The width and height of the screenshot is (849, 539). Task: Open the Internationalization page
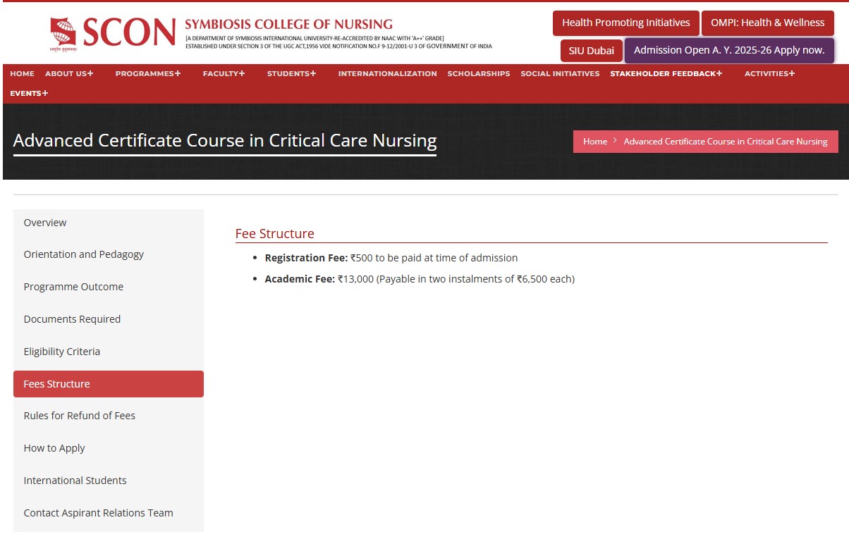(x=387, y=73)
